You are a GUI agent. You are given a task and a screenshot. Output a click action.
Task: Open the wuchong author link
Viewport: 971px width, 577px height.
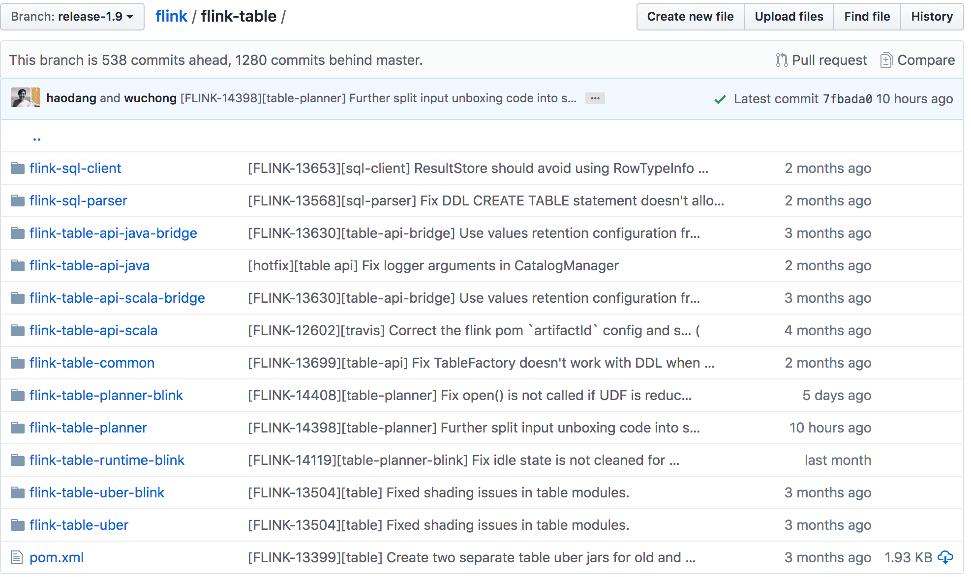151,98
